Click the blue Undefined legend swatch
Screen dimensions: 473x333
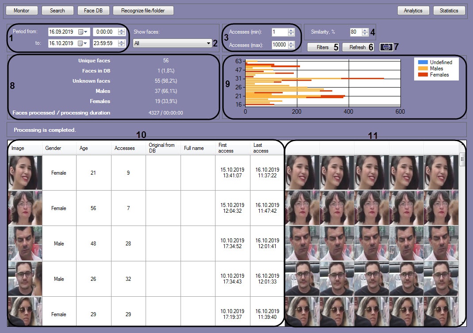[423, 62]
